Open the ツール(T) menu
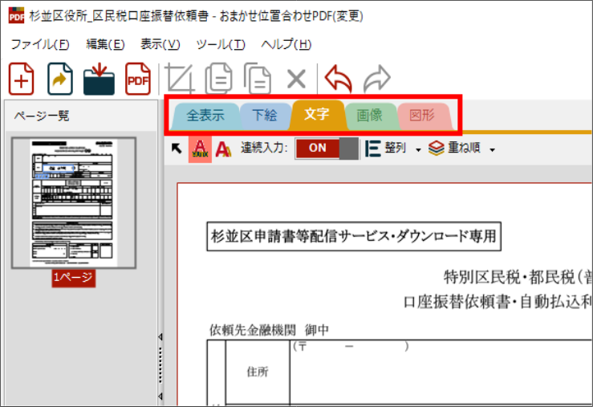This screenshot has width=593, height=407. point(221,44)
